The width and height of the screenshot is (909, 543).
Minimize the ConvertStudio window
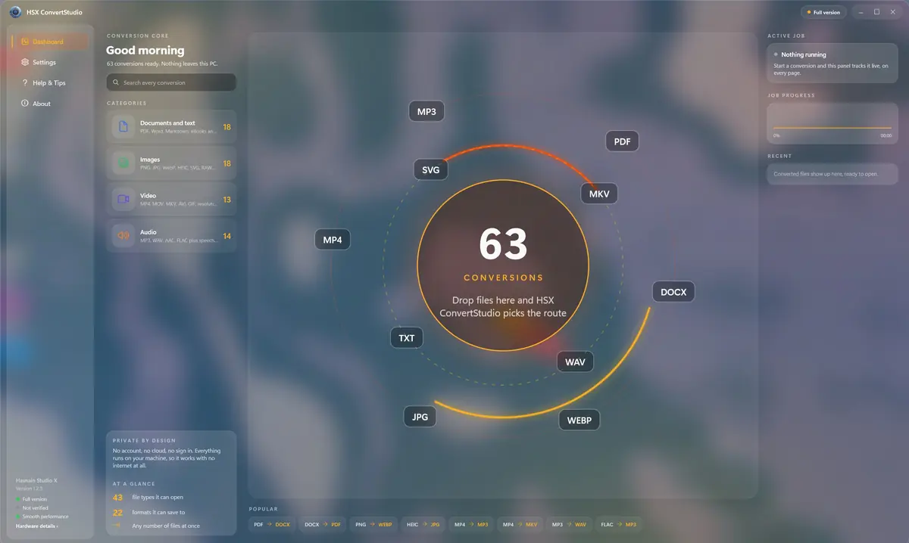tap(861, 12)
